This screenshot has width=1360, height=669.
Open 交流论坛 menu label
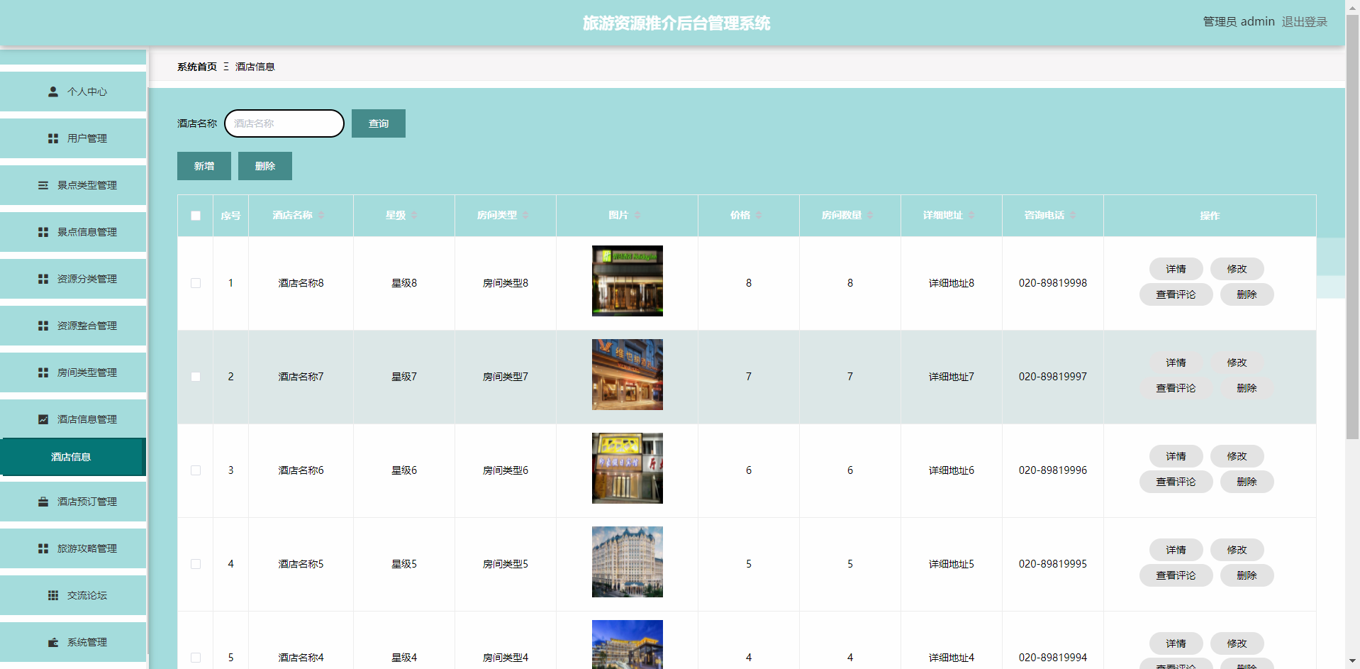[87, 595]
